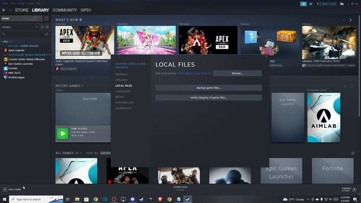Image resolution: width=361 pixels, height=203 pixels.
Task: Open the LIBRARY tab
Action: [x=41, y=10]
